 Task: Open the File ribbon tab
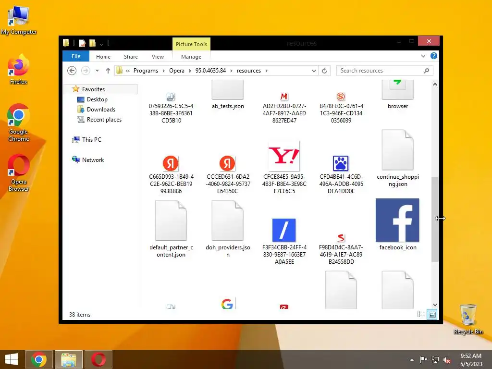(x=76, y=57)
